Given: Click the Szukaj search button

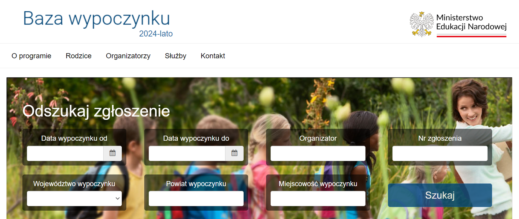Looking at the screenshot, I should click(x=440, y=195).
